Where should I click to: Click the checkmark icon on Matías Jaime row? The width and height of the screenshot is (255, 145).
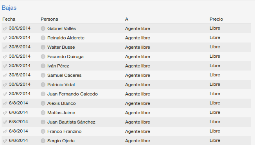(5, 113)
